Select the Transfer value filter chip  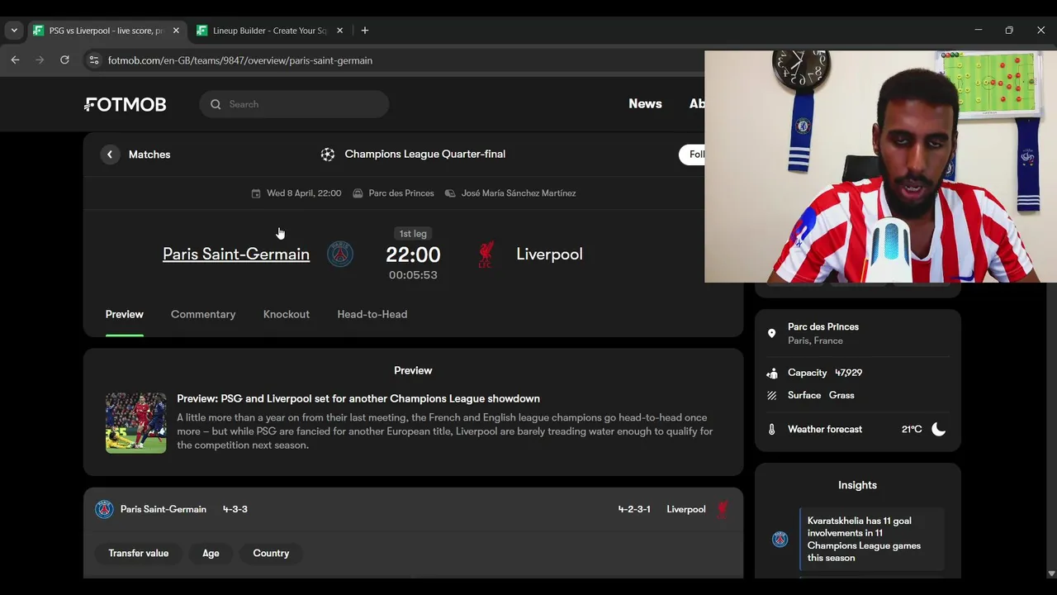coord(139,554)
